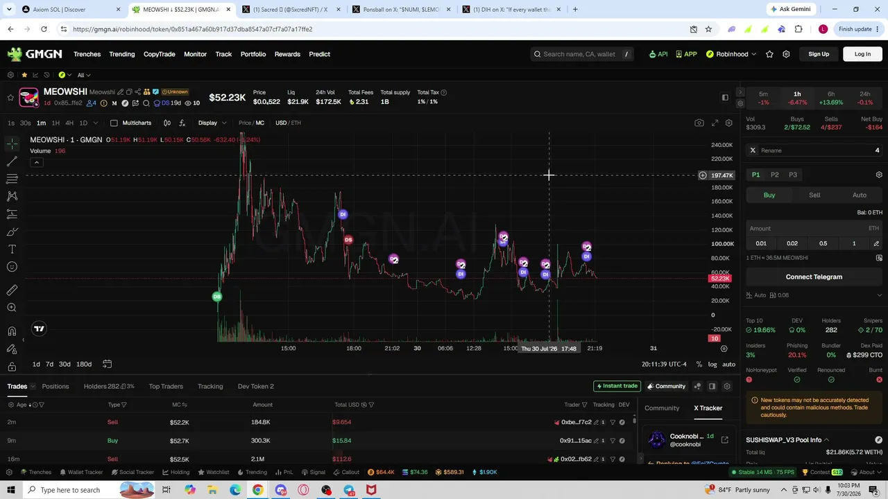Screen dimensions: 888x499
Task: Click the Rename input field
Action: tap(812, 150)
